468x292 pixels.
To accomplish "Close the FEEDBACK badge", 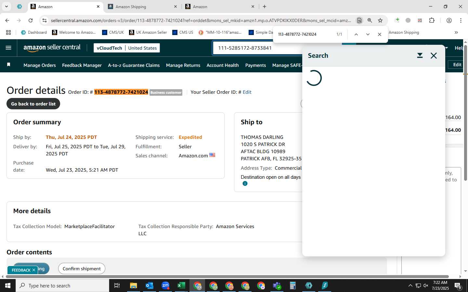I will pyautogui.click(x=34, y=270).
